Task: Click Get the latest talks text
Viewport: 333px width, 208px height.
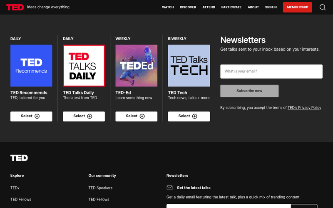Action: [194, 188]
